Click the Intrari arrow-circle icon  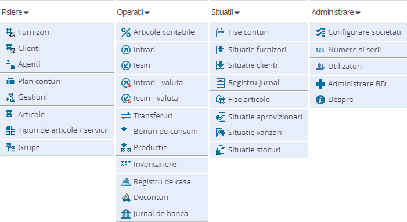tap(126, 50)
